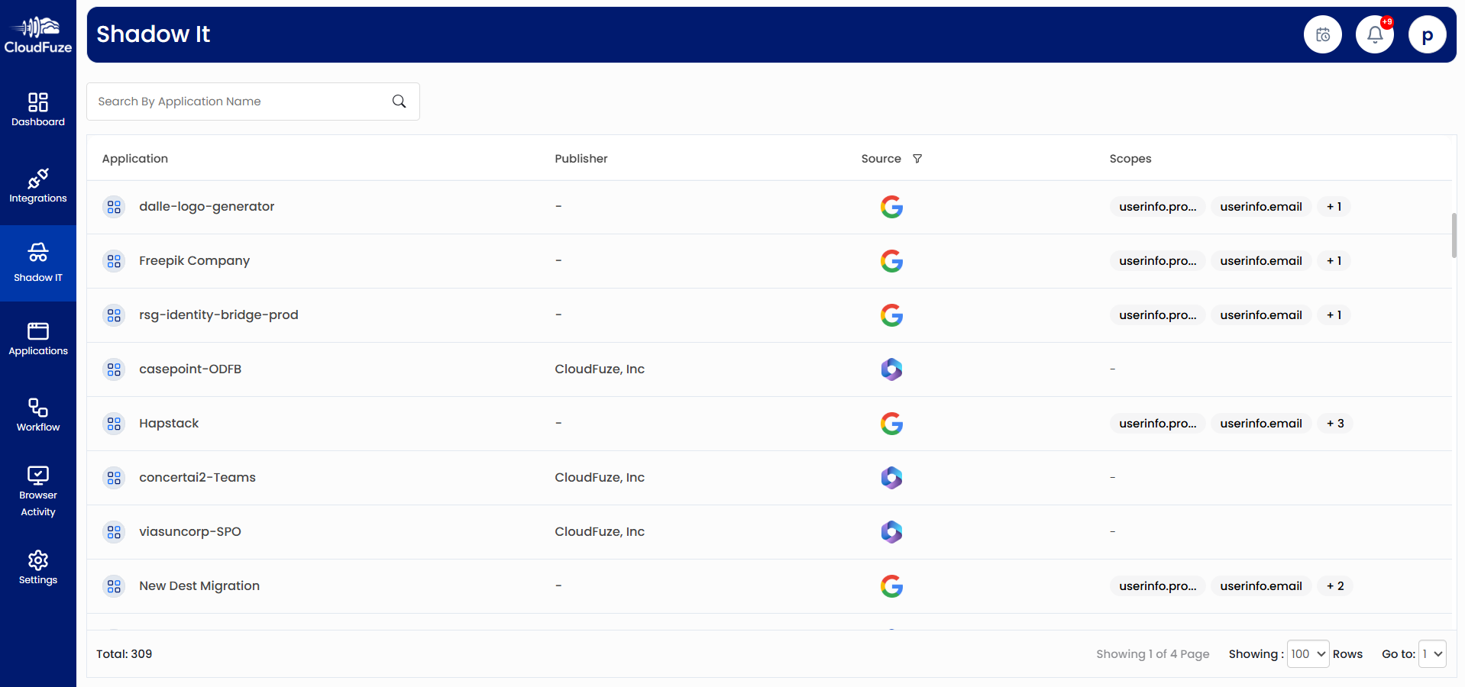Open the profile menu labeled p
This screenshot has width=1465, height=687.
click(x=1427, y=34)
